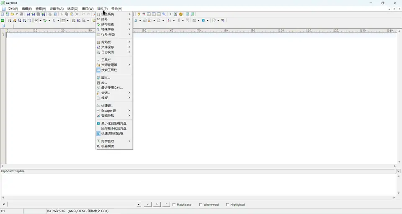Open the search text combo box dropdown
The image size is (402, 214).
coord(139,204)
